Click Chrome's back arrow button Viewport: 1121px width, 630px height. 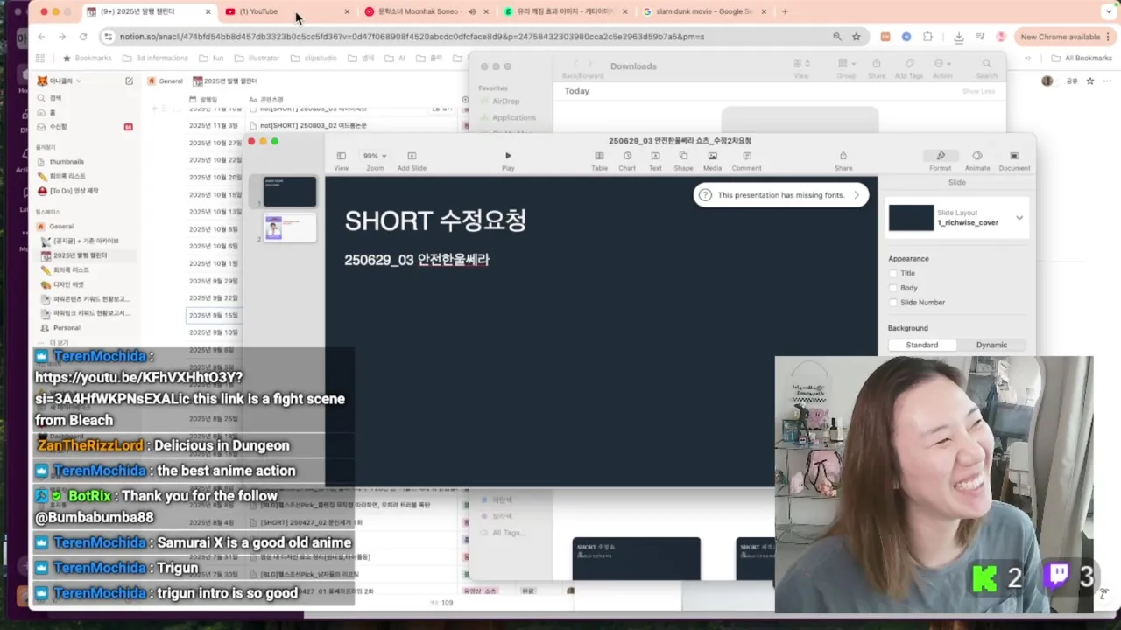click(x=41, y=37)
